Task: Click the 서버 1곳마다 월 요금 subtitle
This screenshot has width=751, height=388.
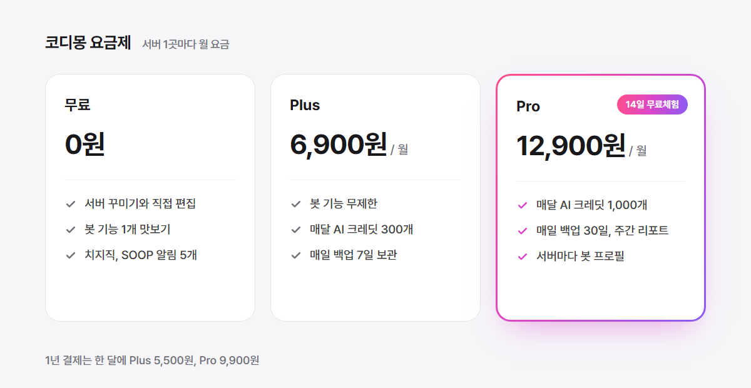Action: (186, 44)
